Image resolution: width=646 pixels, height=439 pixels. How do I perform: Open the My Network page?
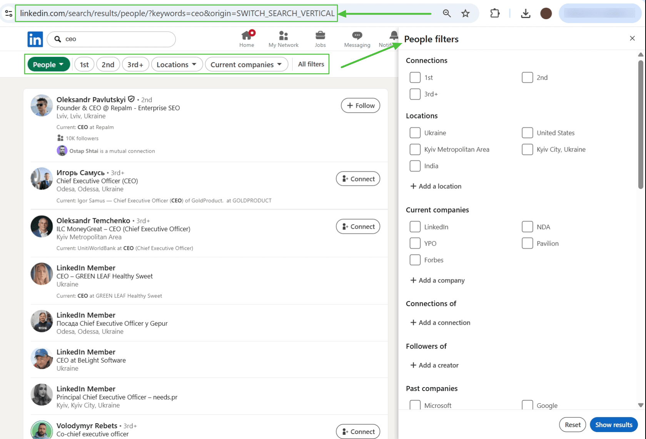(x=283, y=38)
